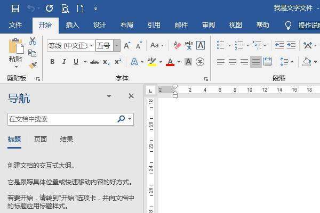
Task: Switch to the 页面 navigation tab
Action: (41, 140)
